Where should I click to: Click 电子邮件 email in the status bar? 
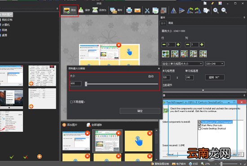179,164
